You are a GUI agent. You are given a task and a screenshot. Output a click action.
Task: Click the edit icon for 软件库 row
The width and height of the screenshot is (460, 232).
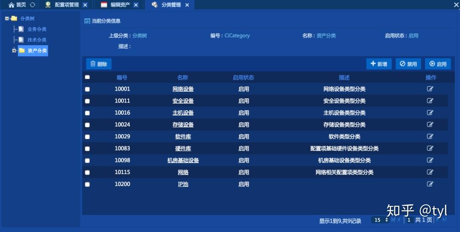click(x=430, y=136)
